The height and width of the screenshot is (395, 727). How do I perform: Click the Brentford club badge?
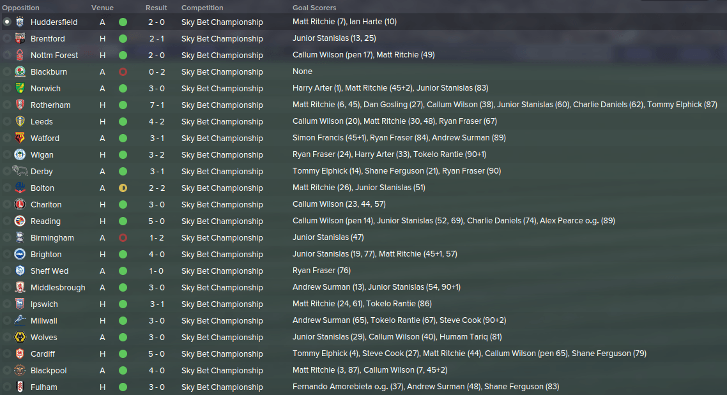(20, 38)
